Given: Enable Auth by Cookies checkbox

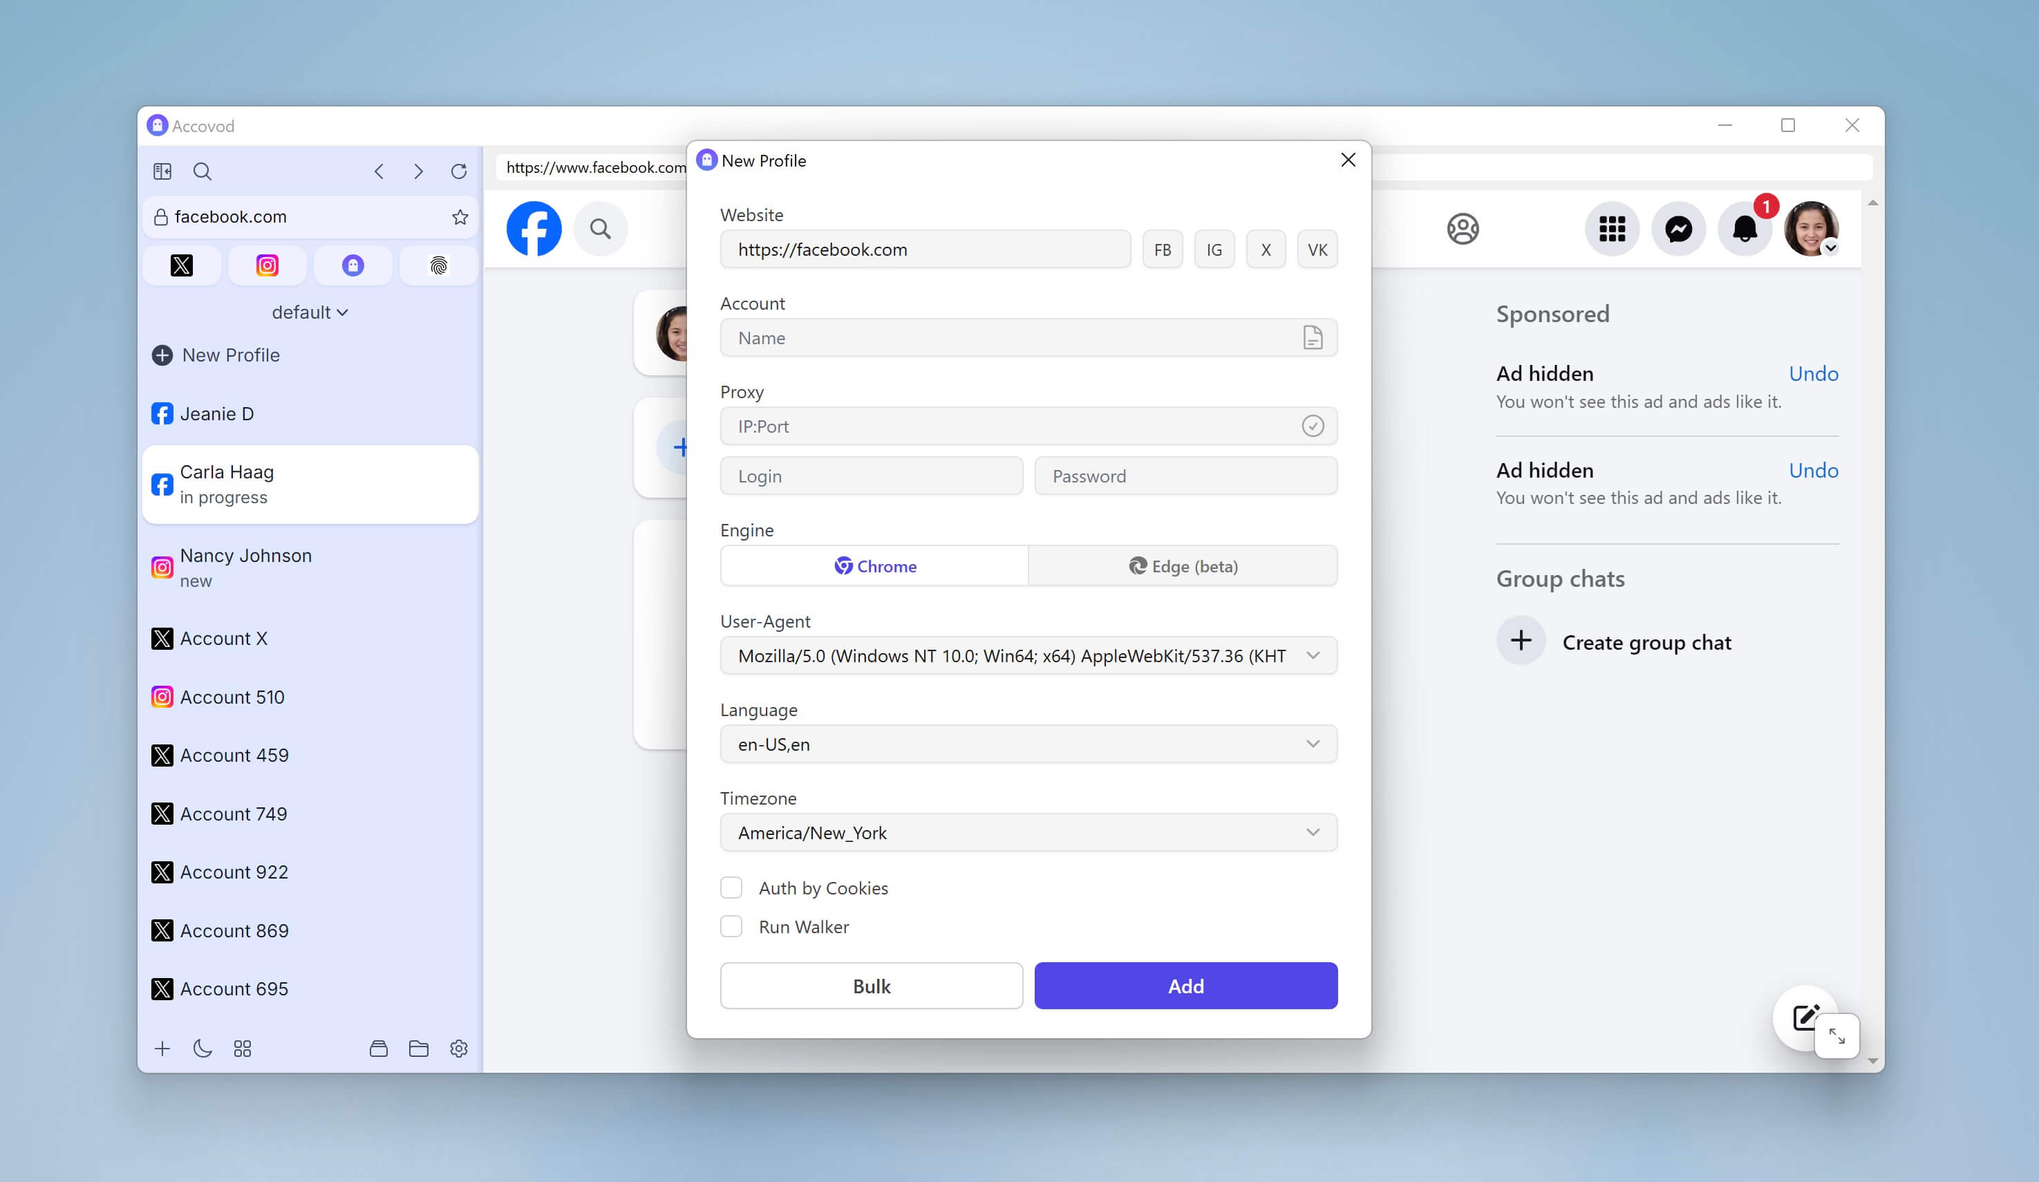Looking at the screenshot, I should click(x=731, y=888).
